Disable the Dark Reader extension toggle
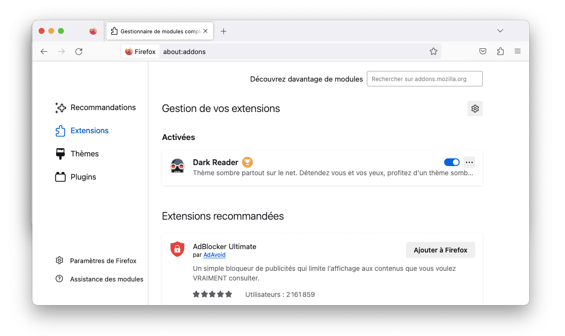 pyautogui.click(x=451, y=162)
